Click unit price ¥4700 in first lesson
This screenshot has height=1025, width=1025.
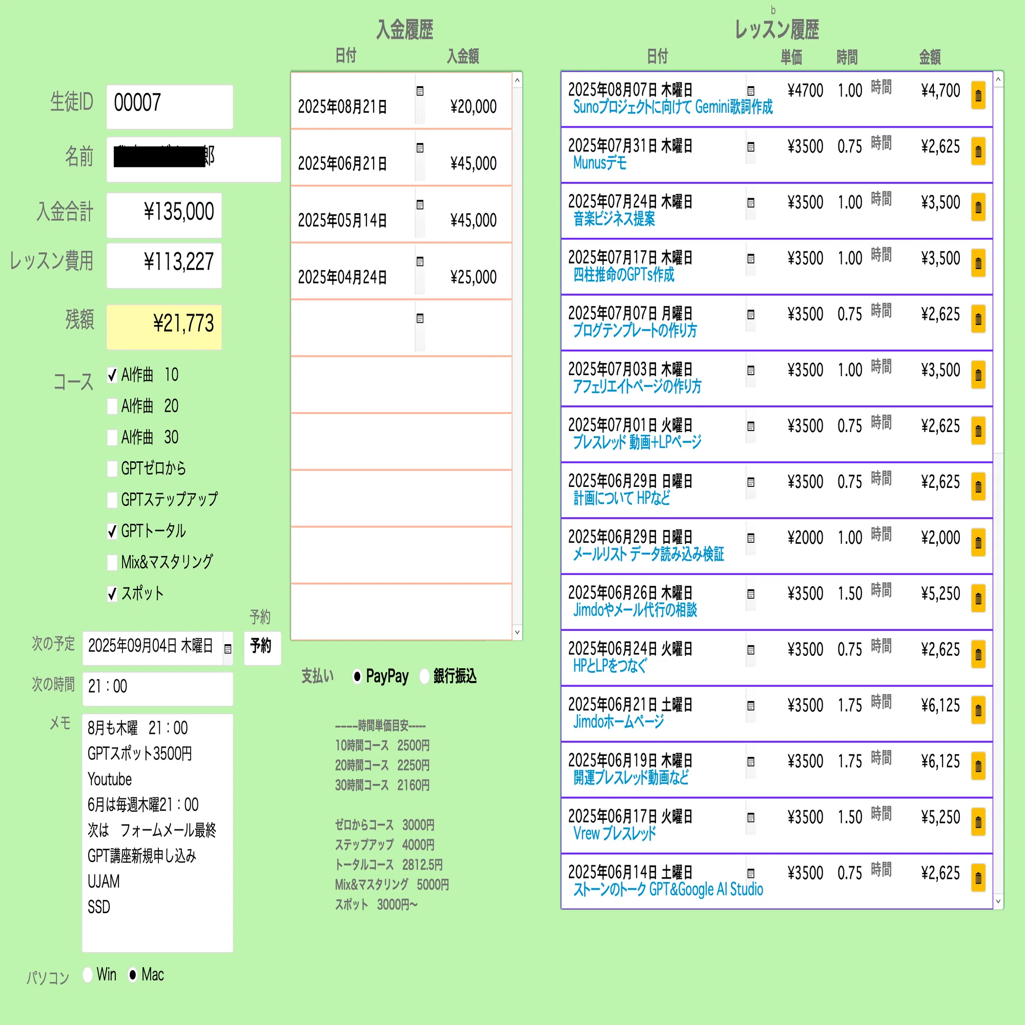click(x=805, y=91)
